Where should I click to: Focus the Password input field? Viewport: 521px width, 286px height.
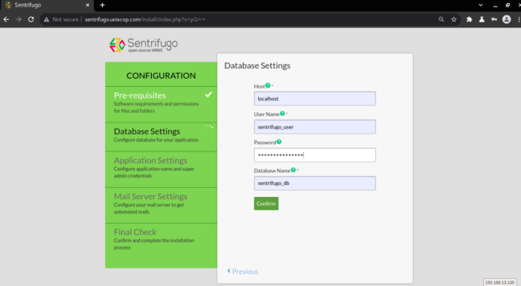click(x=315, y=155)
